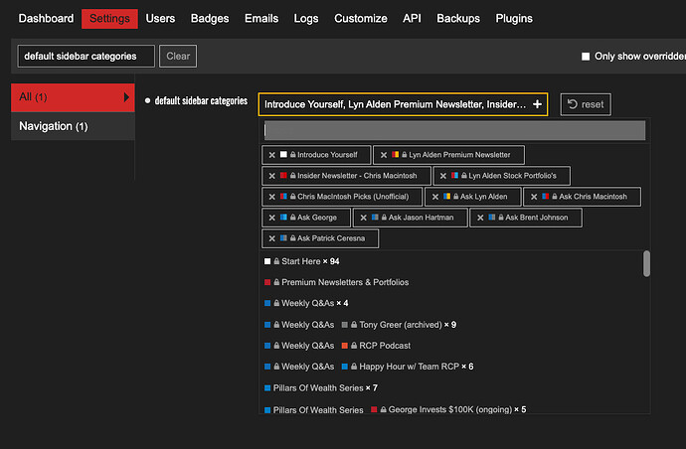Remove the Ask Patrick Ceresna chip
The image size is (686, 449).
pos(272,238)
